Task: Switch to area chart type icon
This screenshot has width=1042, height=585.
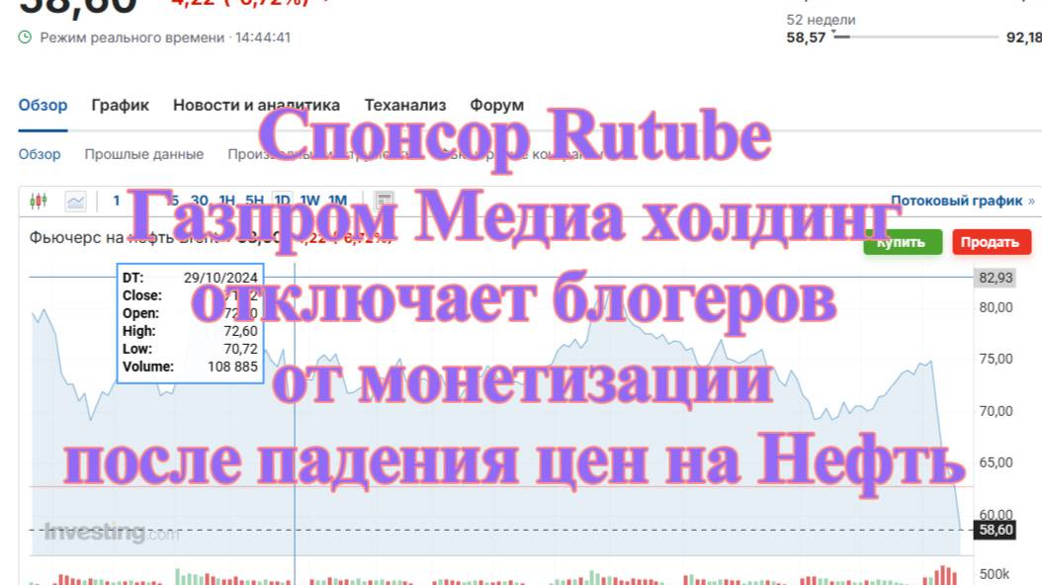Action: pos(76,201)
